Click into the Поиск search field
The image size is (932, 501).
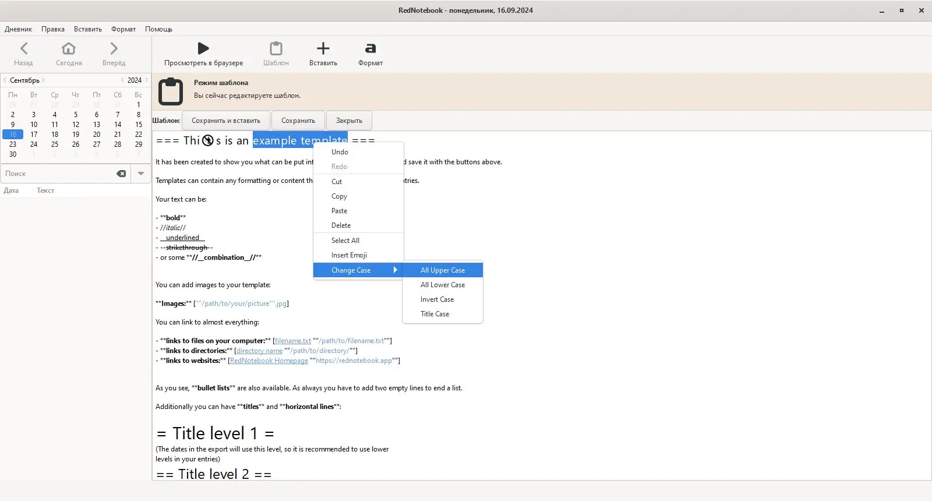click(58, 174)
